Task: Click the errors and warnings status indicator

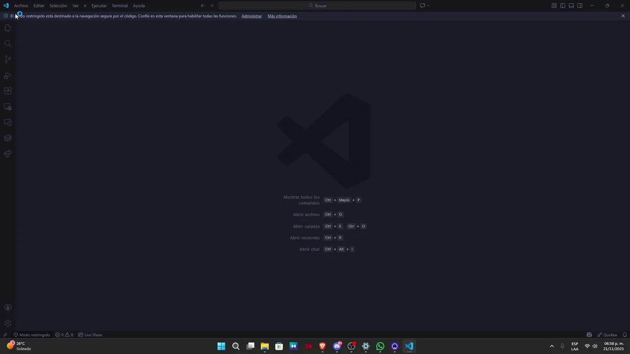Action: (x=64, y=335)
